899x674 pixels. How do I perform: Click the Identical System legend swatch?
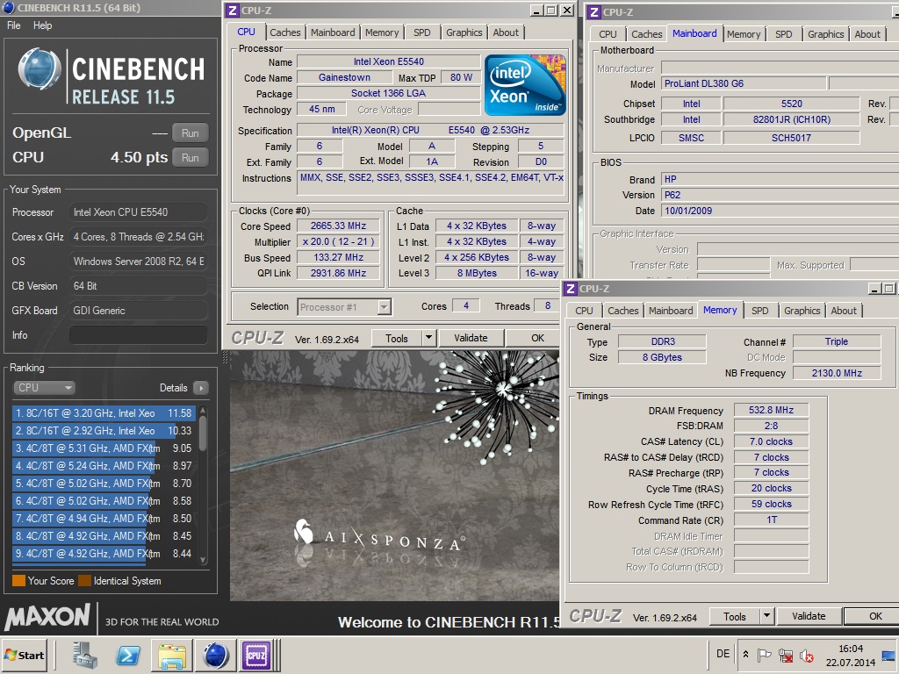pyautogui.click(x=85, y=581)
